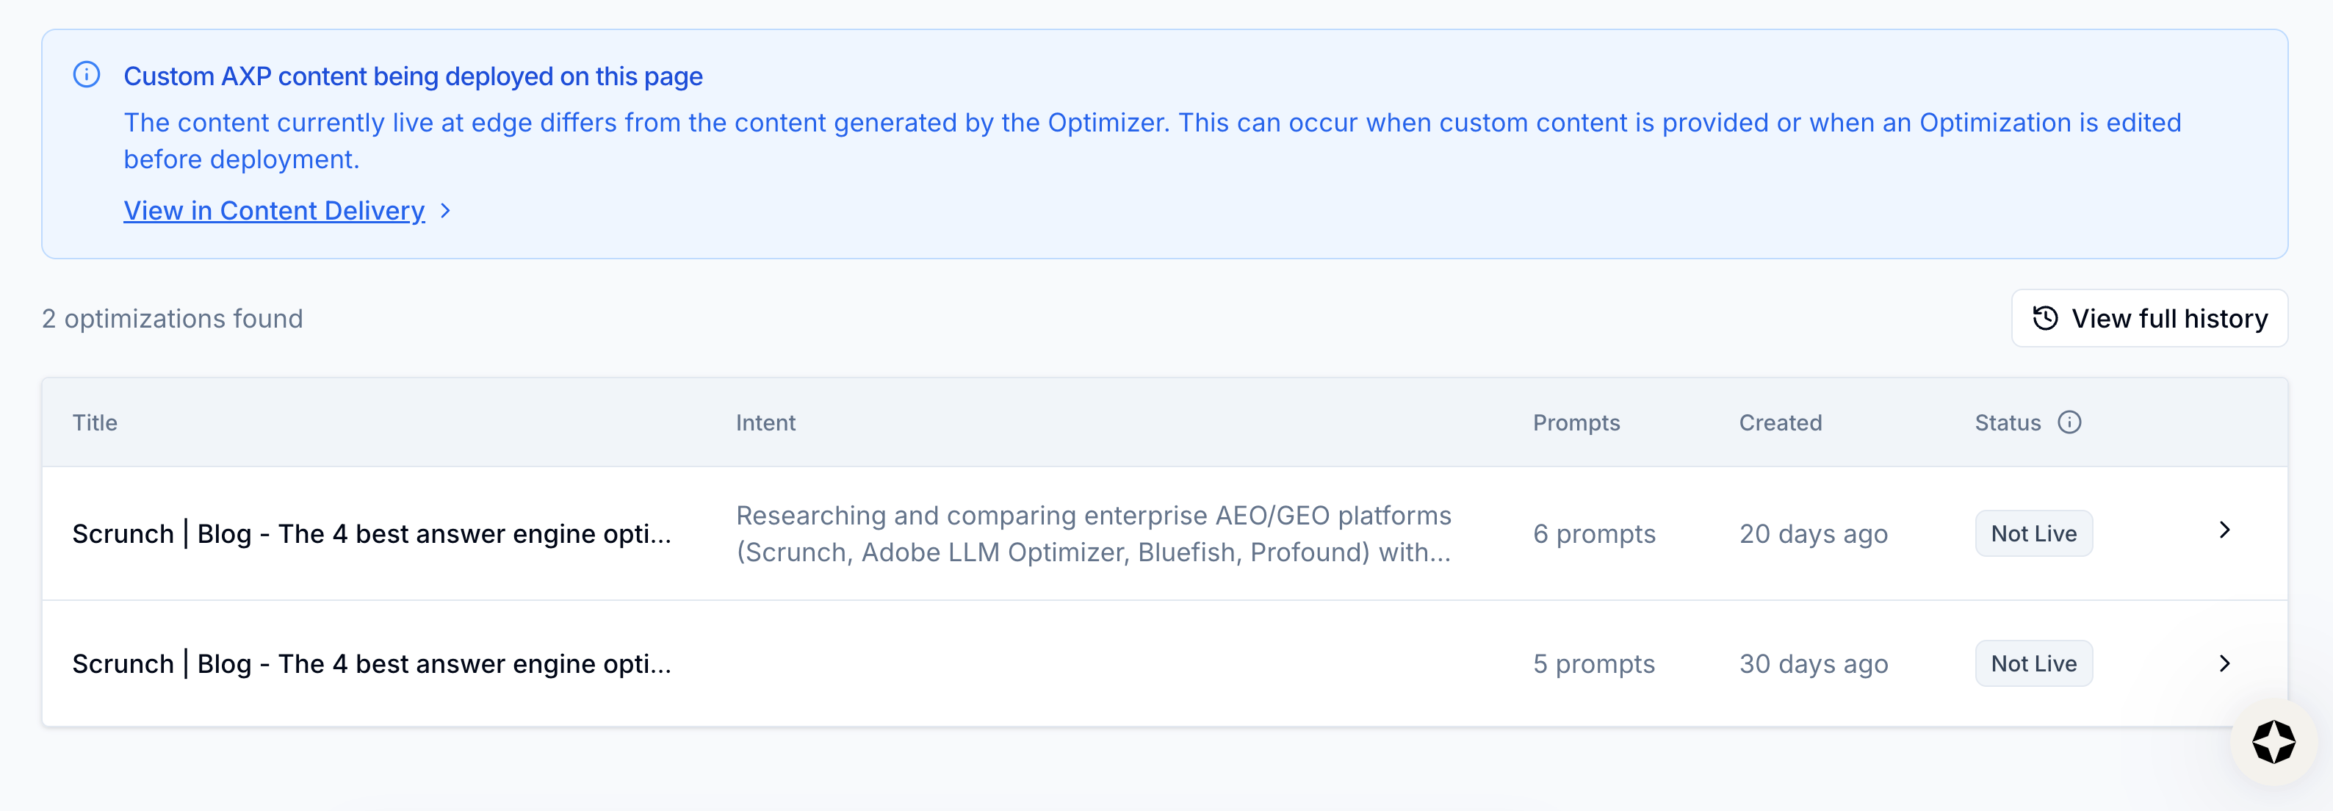Click the Intent column header
Image resolution: width=2333 pixels, height=811 pixels.
[765, 422]
